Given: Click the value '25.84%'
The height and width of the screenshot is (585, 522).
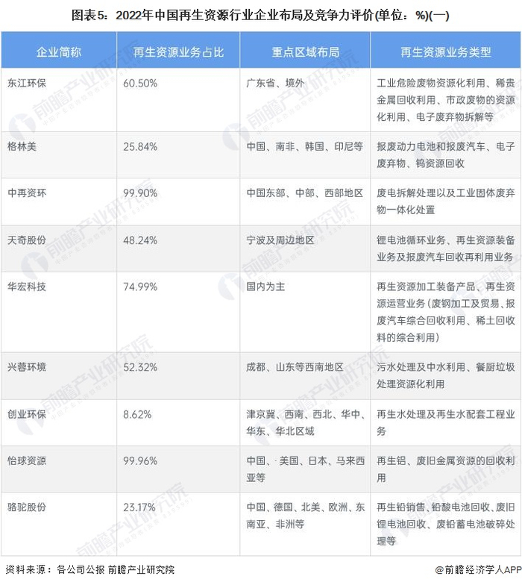Looking at the screenshot, I should 140,146.
